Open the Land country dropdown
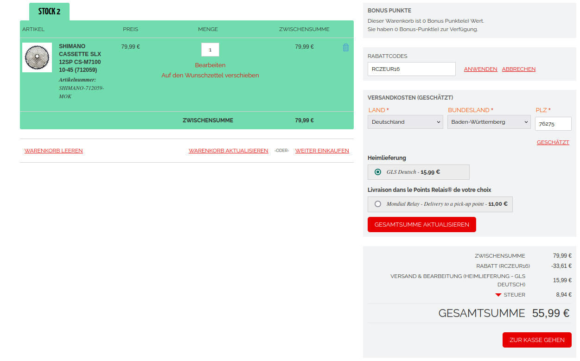 [x=405, y=122]
